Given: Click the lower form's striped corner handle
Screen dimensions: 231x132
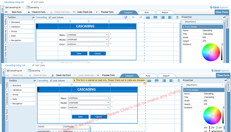Looking at the screenshot, I should point(38,89).
